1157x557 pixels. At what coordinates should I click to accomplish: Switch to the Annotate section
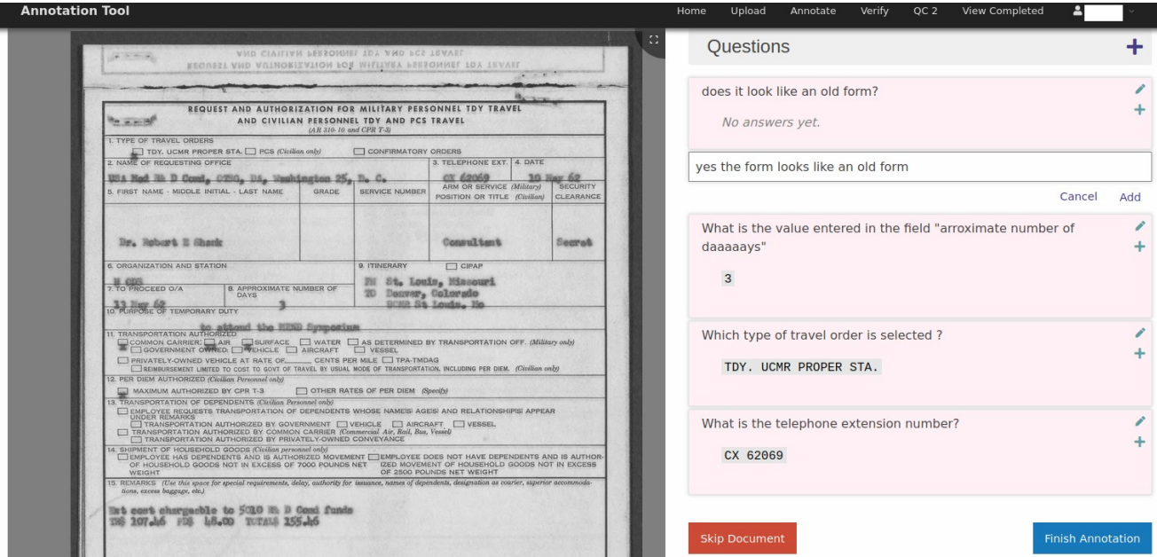coord(813,12)
